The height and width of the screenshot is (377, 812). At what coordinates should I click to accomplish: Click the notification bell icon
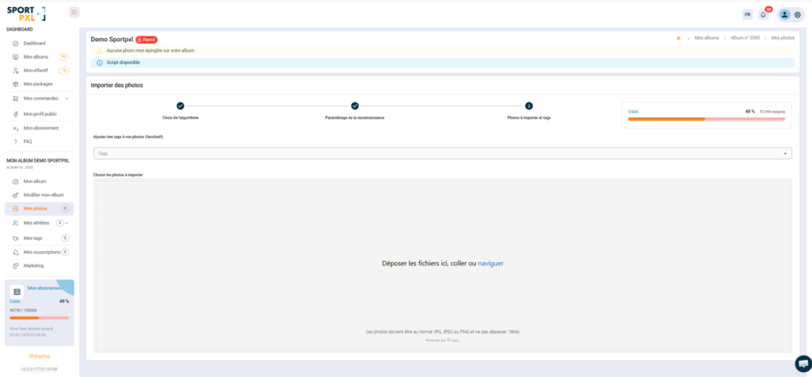click(763, 14)
